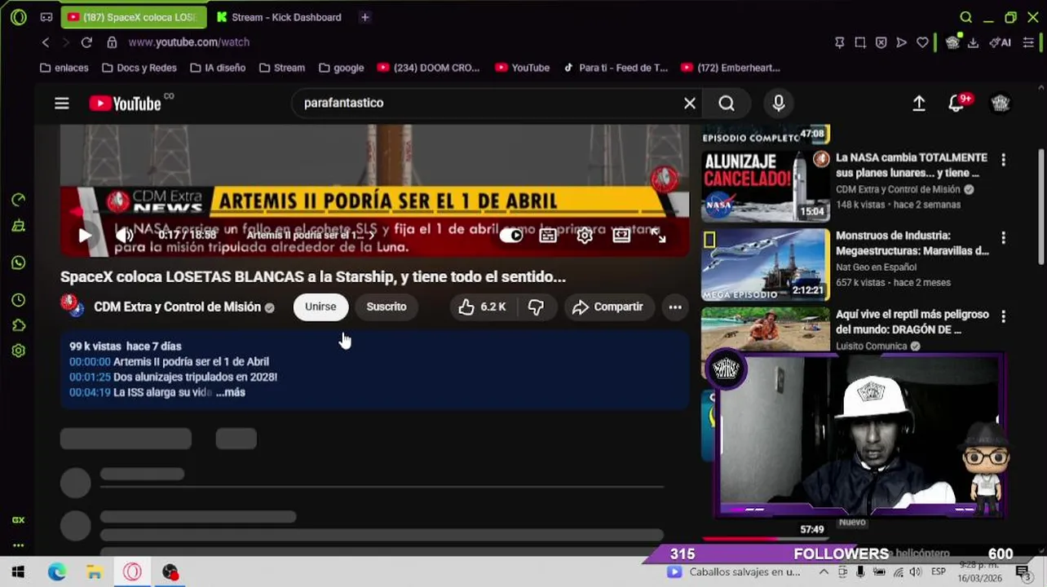Open the upload/create video icon

(x=918, y=104)
